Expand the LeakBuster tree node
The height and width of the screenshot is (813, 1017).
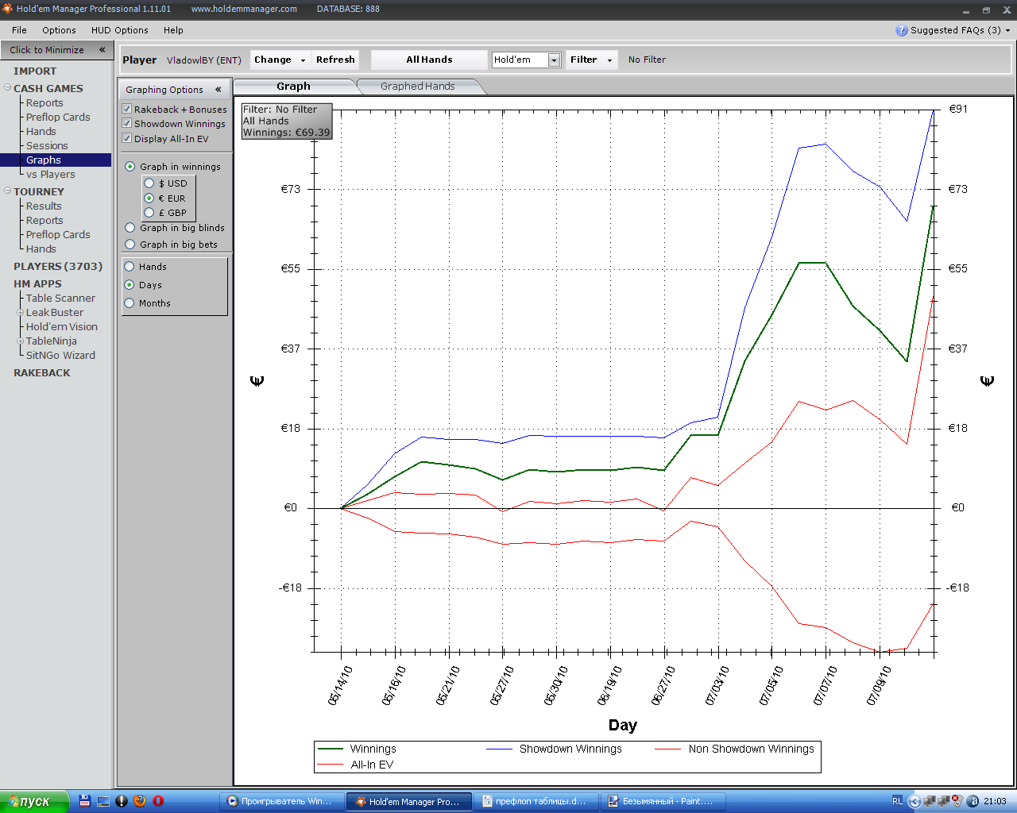coord(20,313)
